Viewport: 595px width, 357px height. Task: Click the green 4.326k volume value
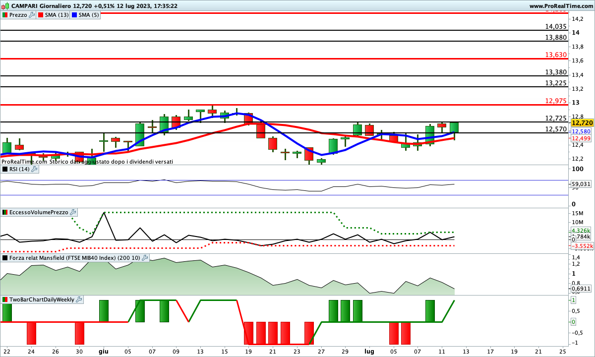click(x=581, y=231)
